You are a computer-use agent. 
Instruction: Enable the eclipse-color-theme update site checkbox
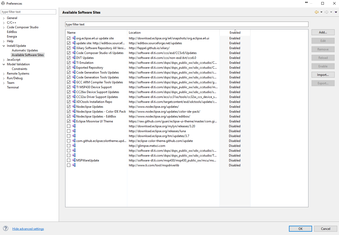[x=69, y=141]
